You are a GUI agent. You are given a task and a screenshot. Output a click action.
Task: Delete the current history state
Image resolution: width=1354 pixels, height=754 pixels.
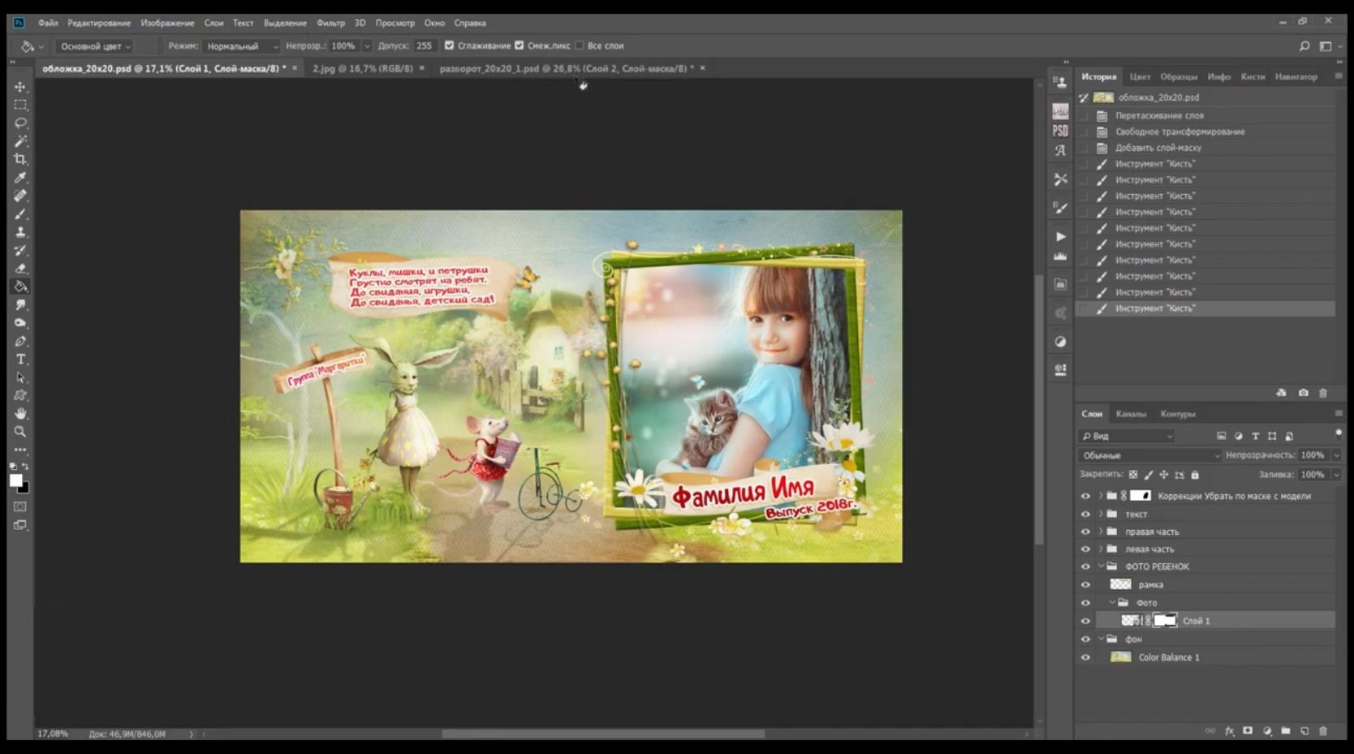point(1323,393)
